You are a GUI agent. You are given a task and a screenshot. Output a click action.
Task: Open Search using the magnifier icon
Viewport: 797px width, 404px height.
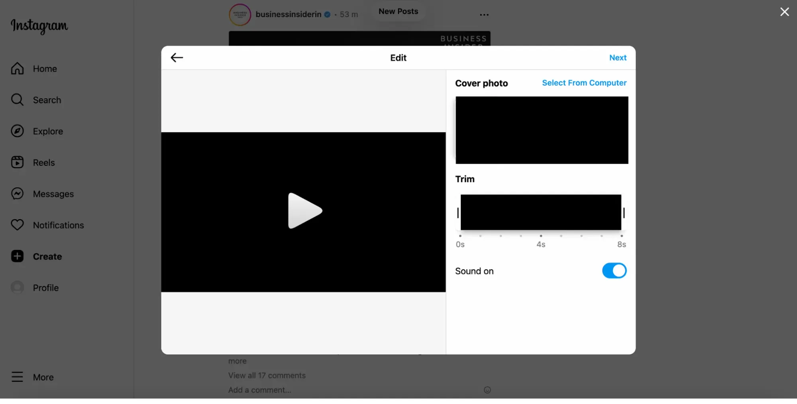(x=17, y=100)
